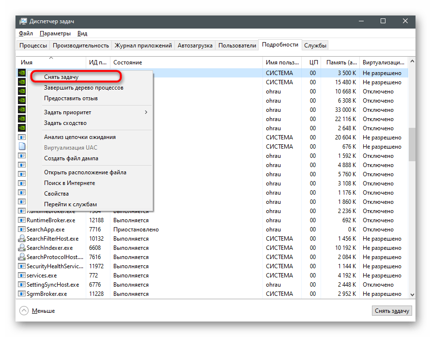
Task: Click the SearchApp.exe process icon
Action: point(22,229)
